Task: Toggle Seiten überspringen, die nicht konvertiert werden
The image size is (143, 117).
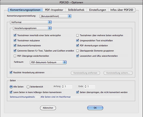Action: [x=77, y=92]
